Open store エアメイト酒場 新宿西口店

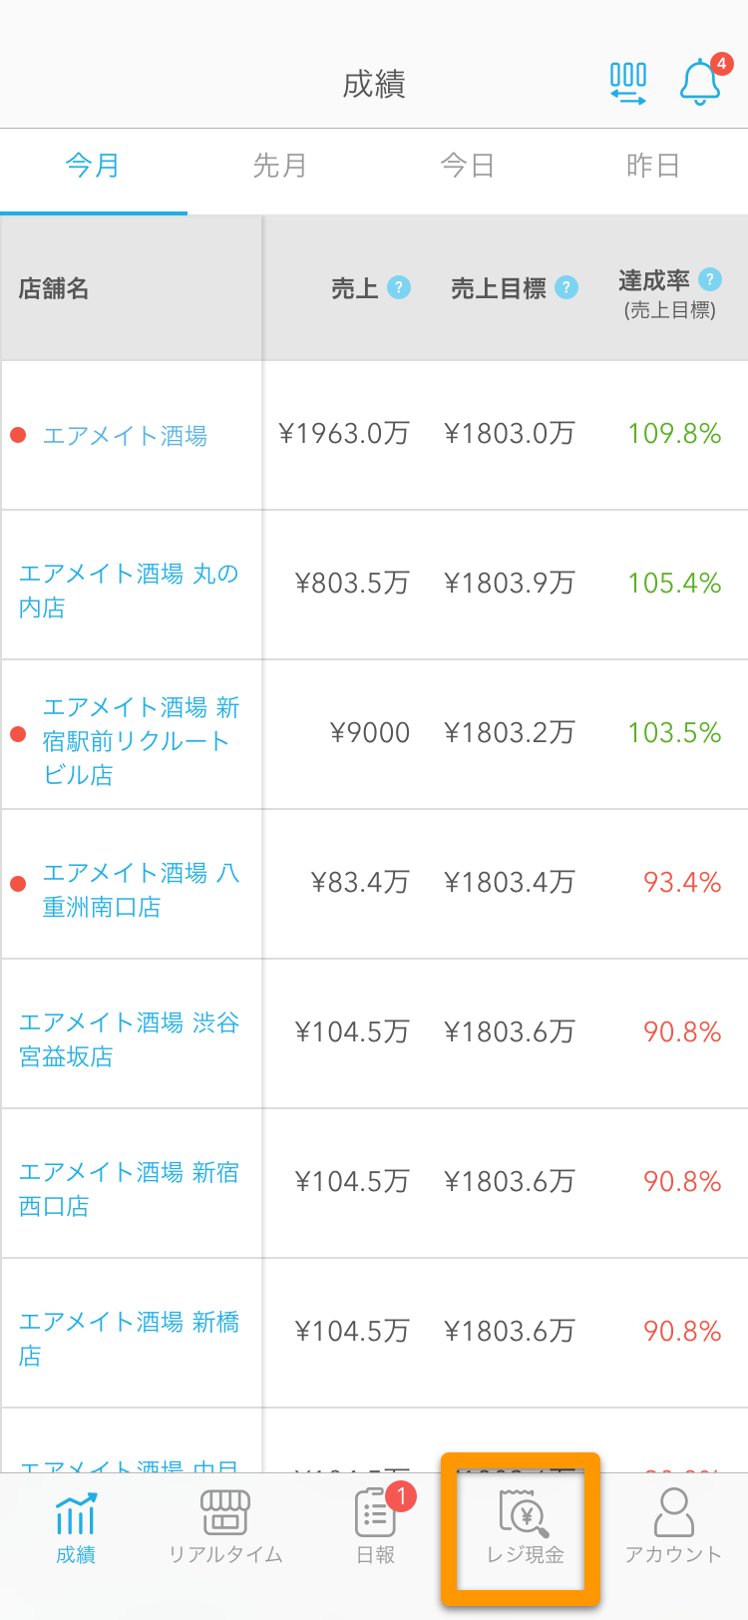tap(129, 1189)
